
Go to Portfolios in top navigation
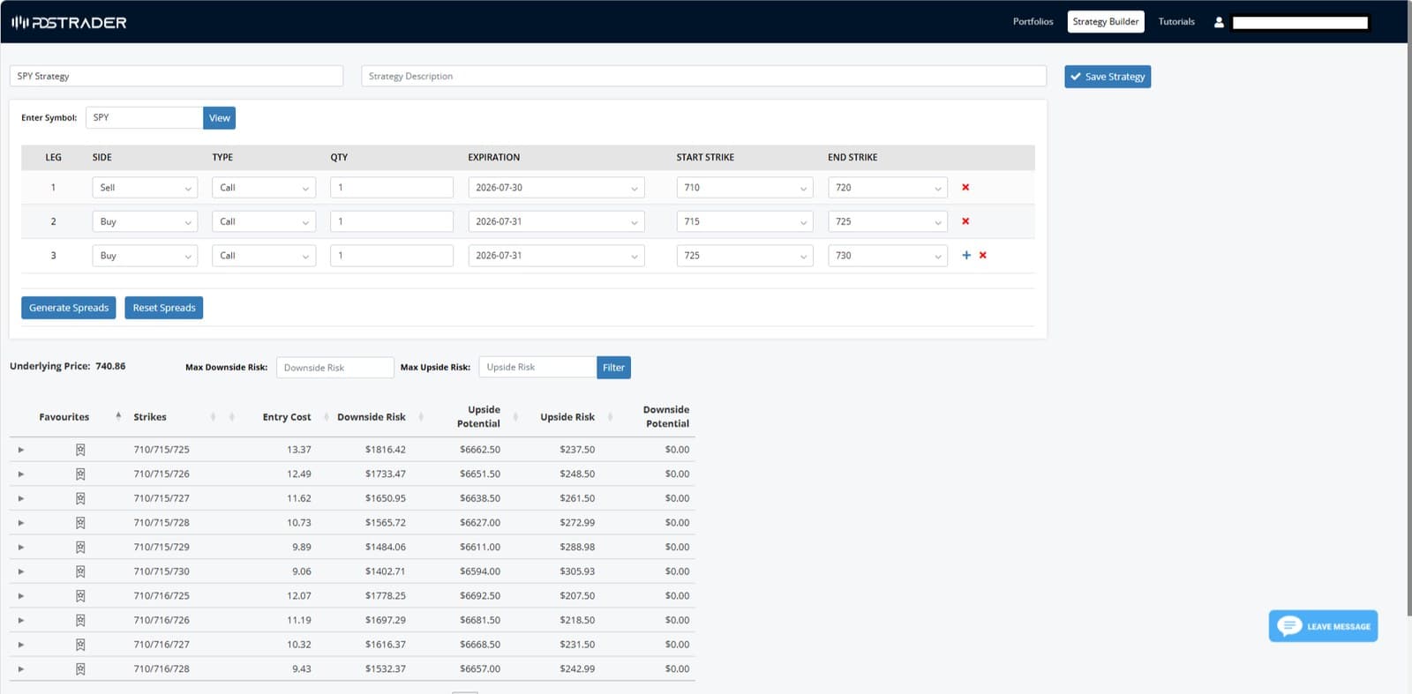tap(1033, 21)
